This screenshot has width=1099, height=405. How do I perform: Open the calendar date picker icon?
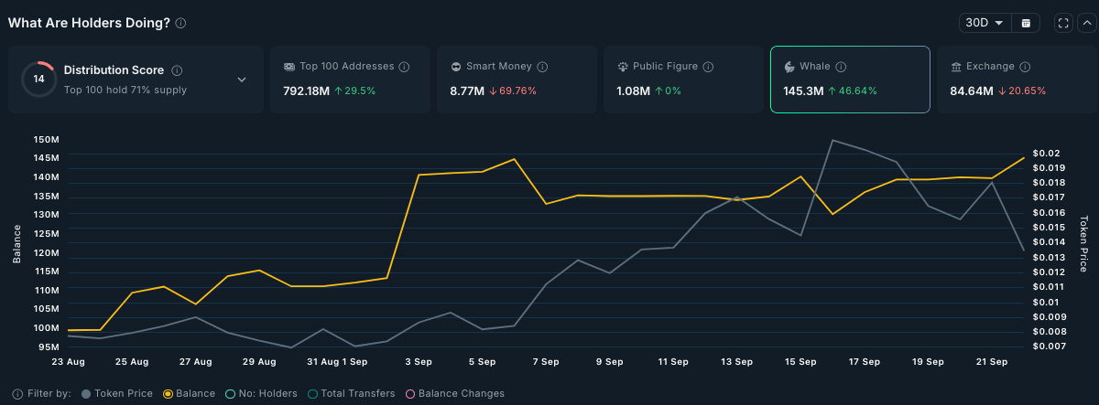point(1026,23)
